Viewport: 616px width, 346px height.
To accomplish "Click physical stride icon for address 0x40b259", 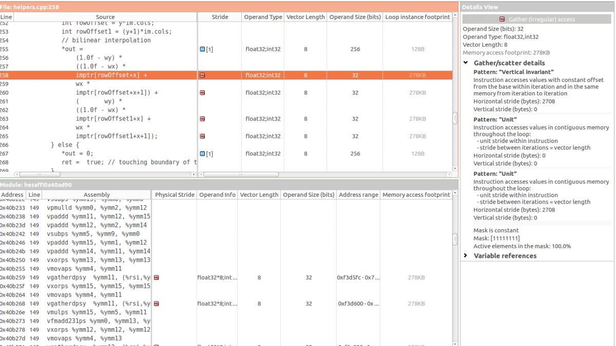I will tap(156, 277).
